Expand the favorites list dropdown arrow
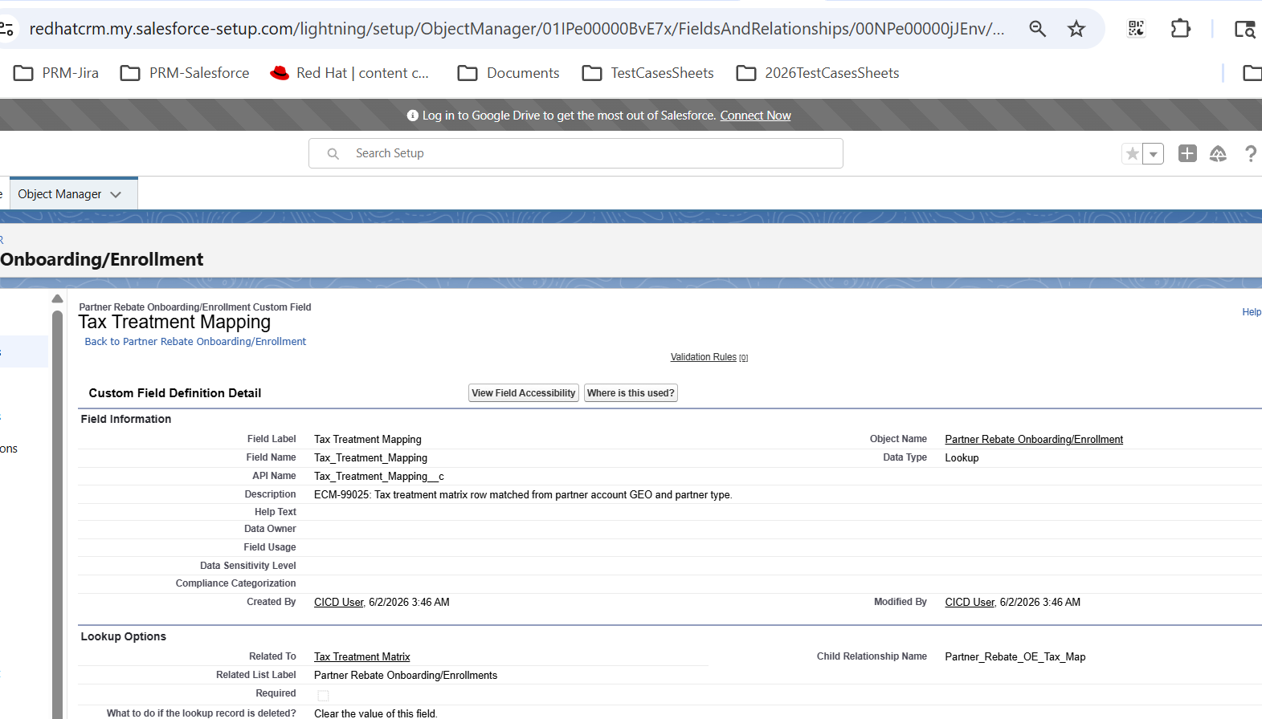This screenshot has width=1262, height=719. 1154,153
